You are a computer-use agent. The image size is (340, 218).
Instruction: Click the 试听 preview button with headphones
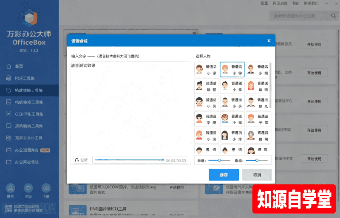[81, 160]
